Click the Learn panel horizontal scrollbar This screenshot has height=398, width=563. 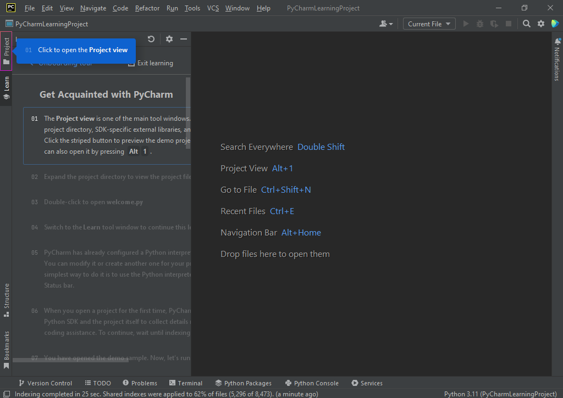point(70,360)
